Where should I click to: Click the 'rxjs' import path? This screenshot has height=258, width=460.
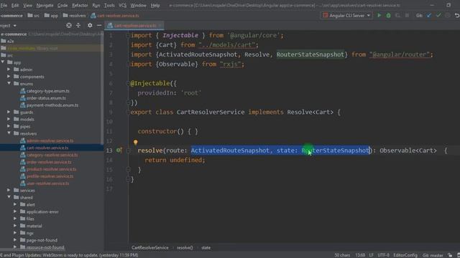231,64
